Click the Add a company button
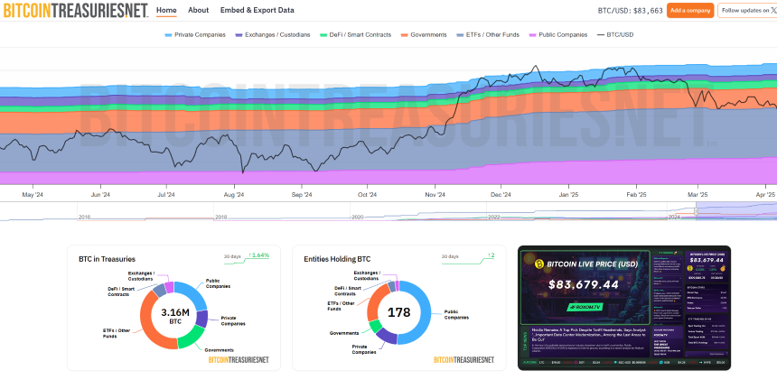777x389 pixels. (690, 11)
